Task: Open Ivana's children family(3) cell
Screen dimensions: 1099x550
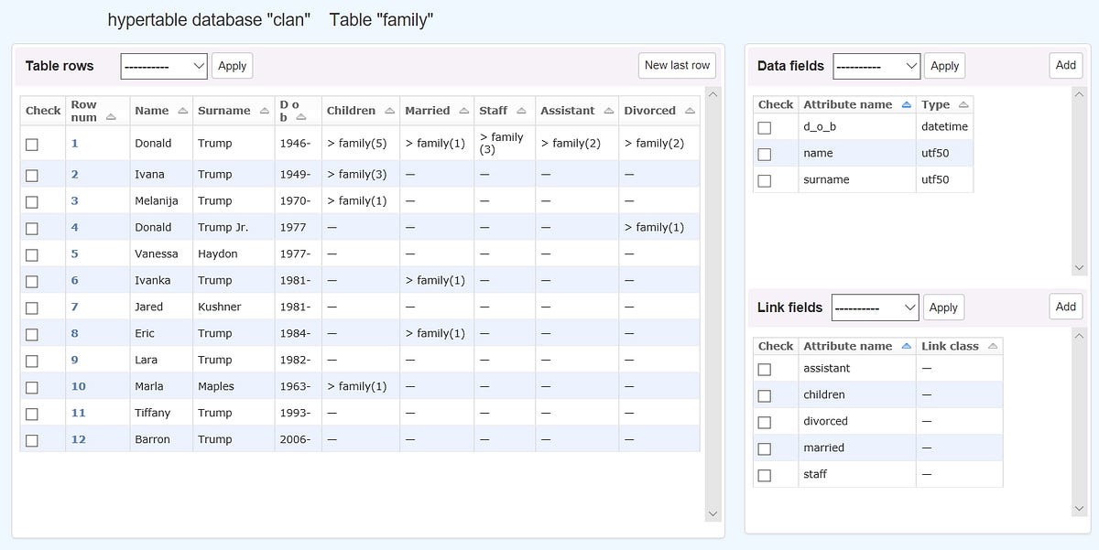Action: pos(357,175)
